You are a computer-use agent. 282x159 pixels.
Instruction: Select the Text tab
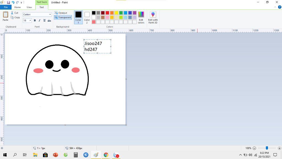pyautogui.click(x=42, y=7)
